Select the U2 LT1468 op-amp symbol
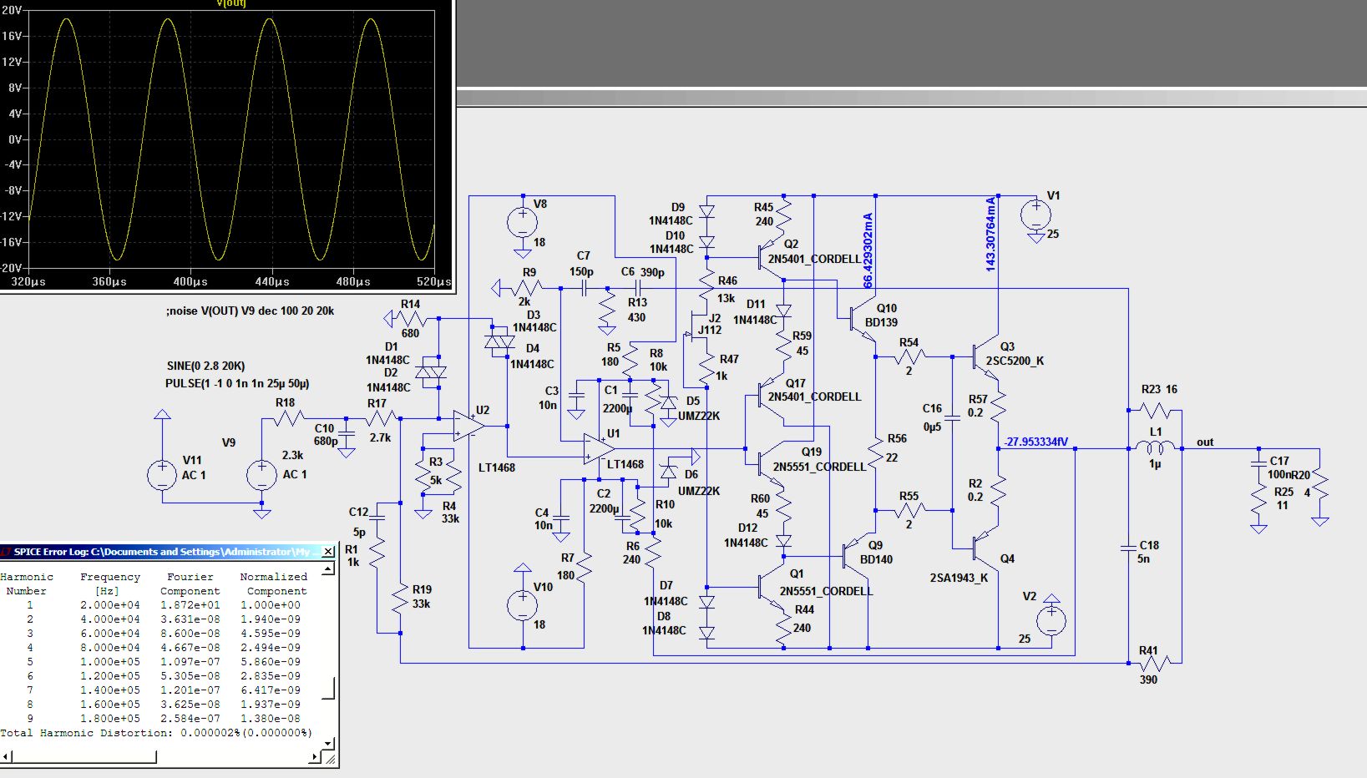The width and height of the screenshot is (1367, 778). tap(469, 426)
